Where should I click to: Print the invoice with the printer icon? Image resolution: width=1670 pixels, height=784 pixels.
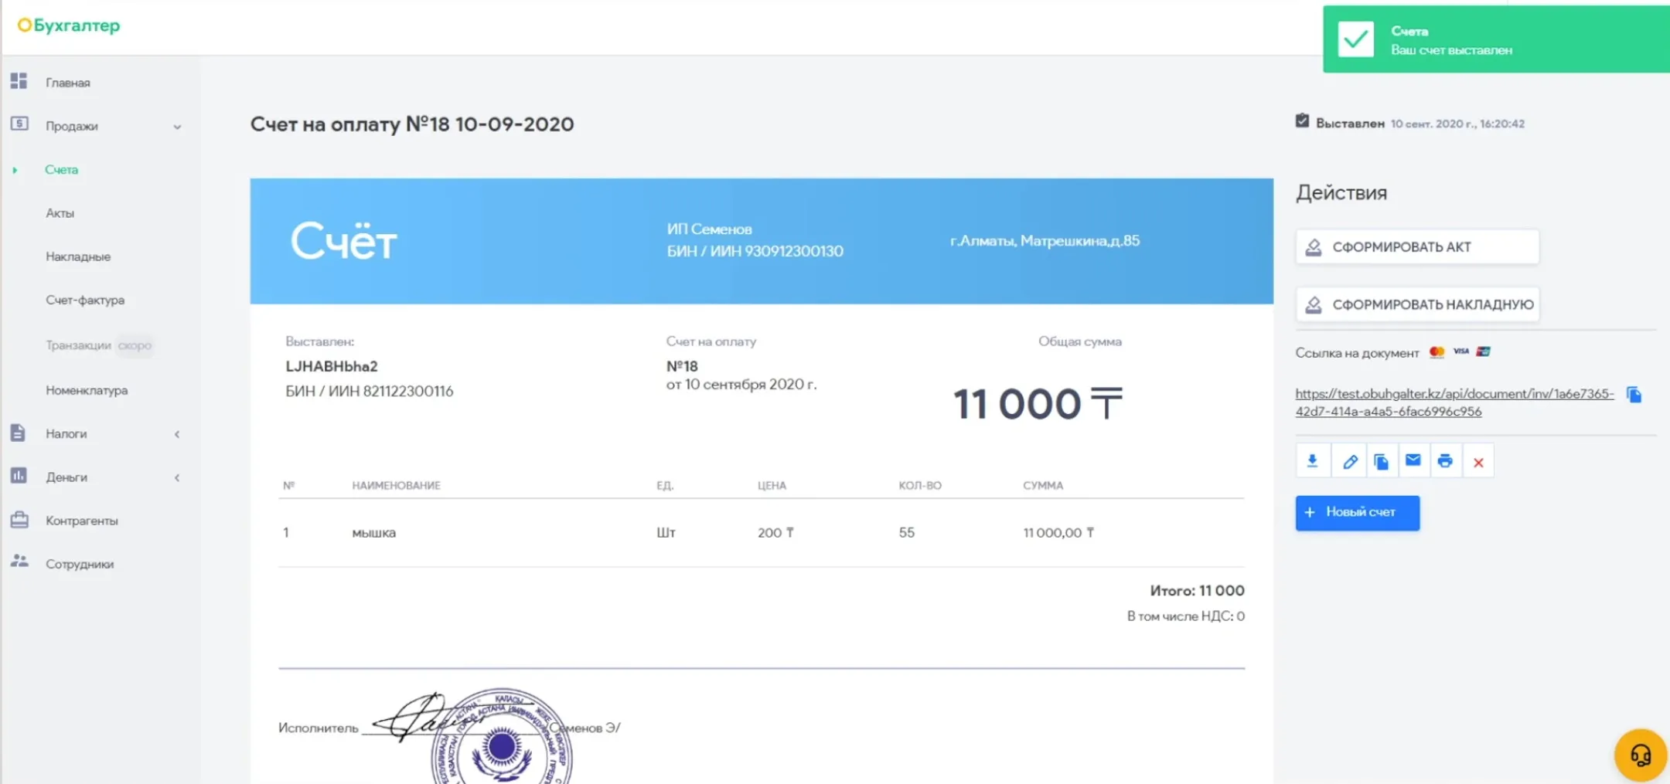pos(1445,461)
